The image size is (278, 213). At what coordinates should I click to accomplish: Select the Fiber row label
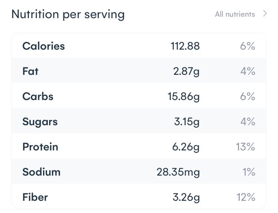click(35, 197)
